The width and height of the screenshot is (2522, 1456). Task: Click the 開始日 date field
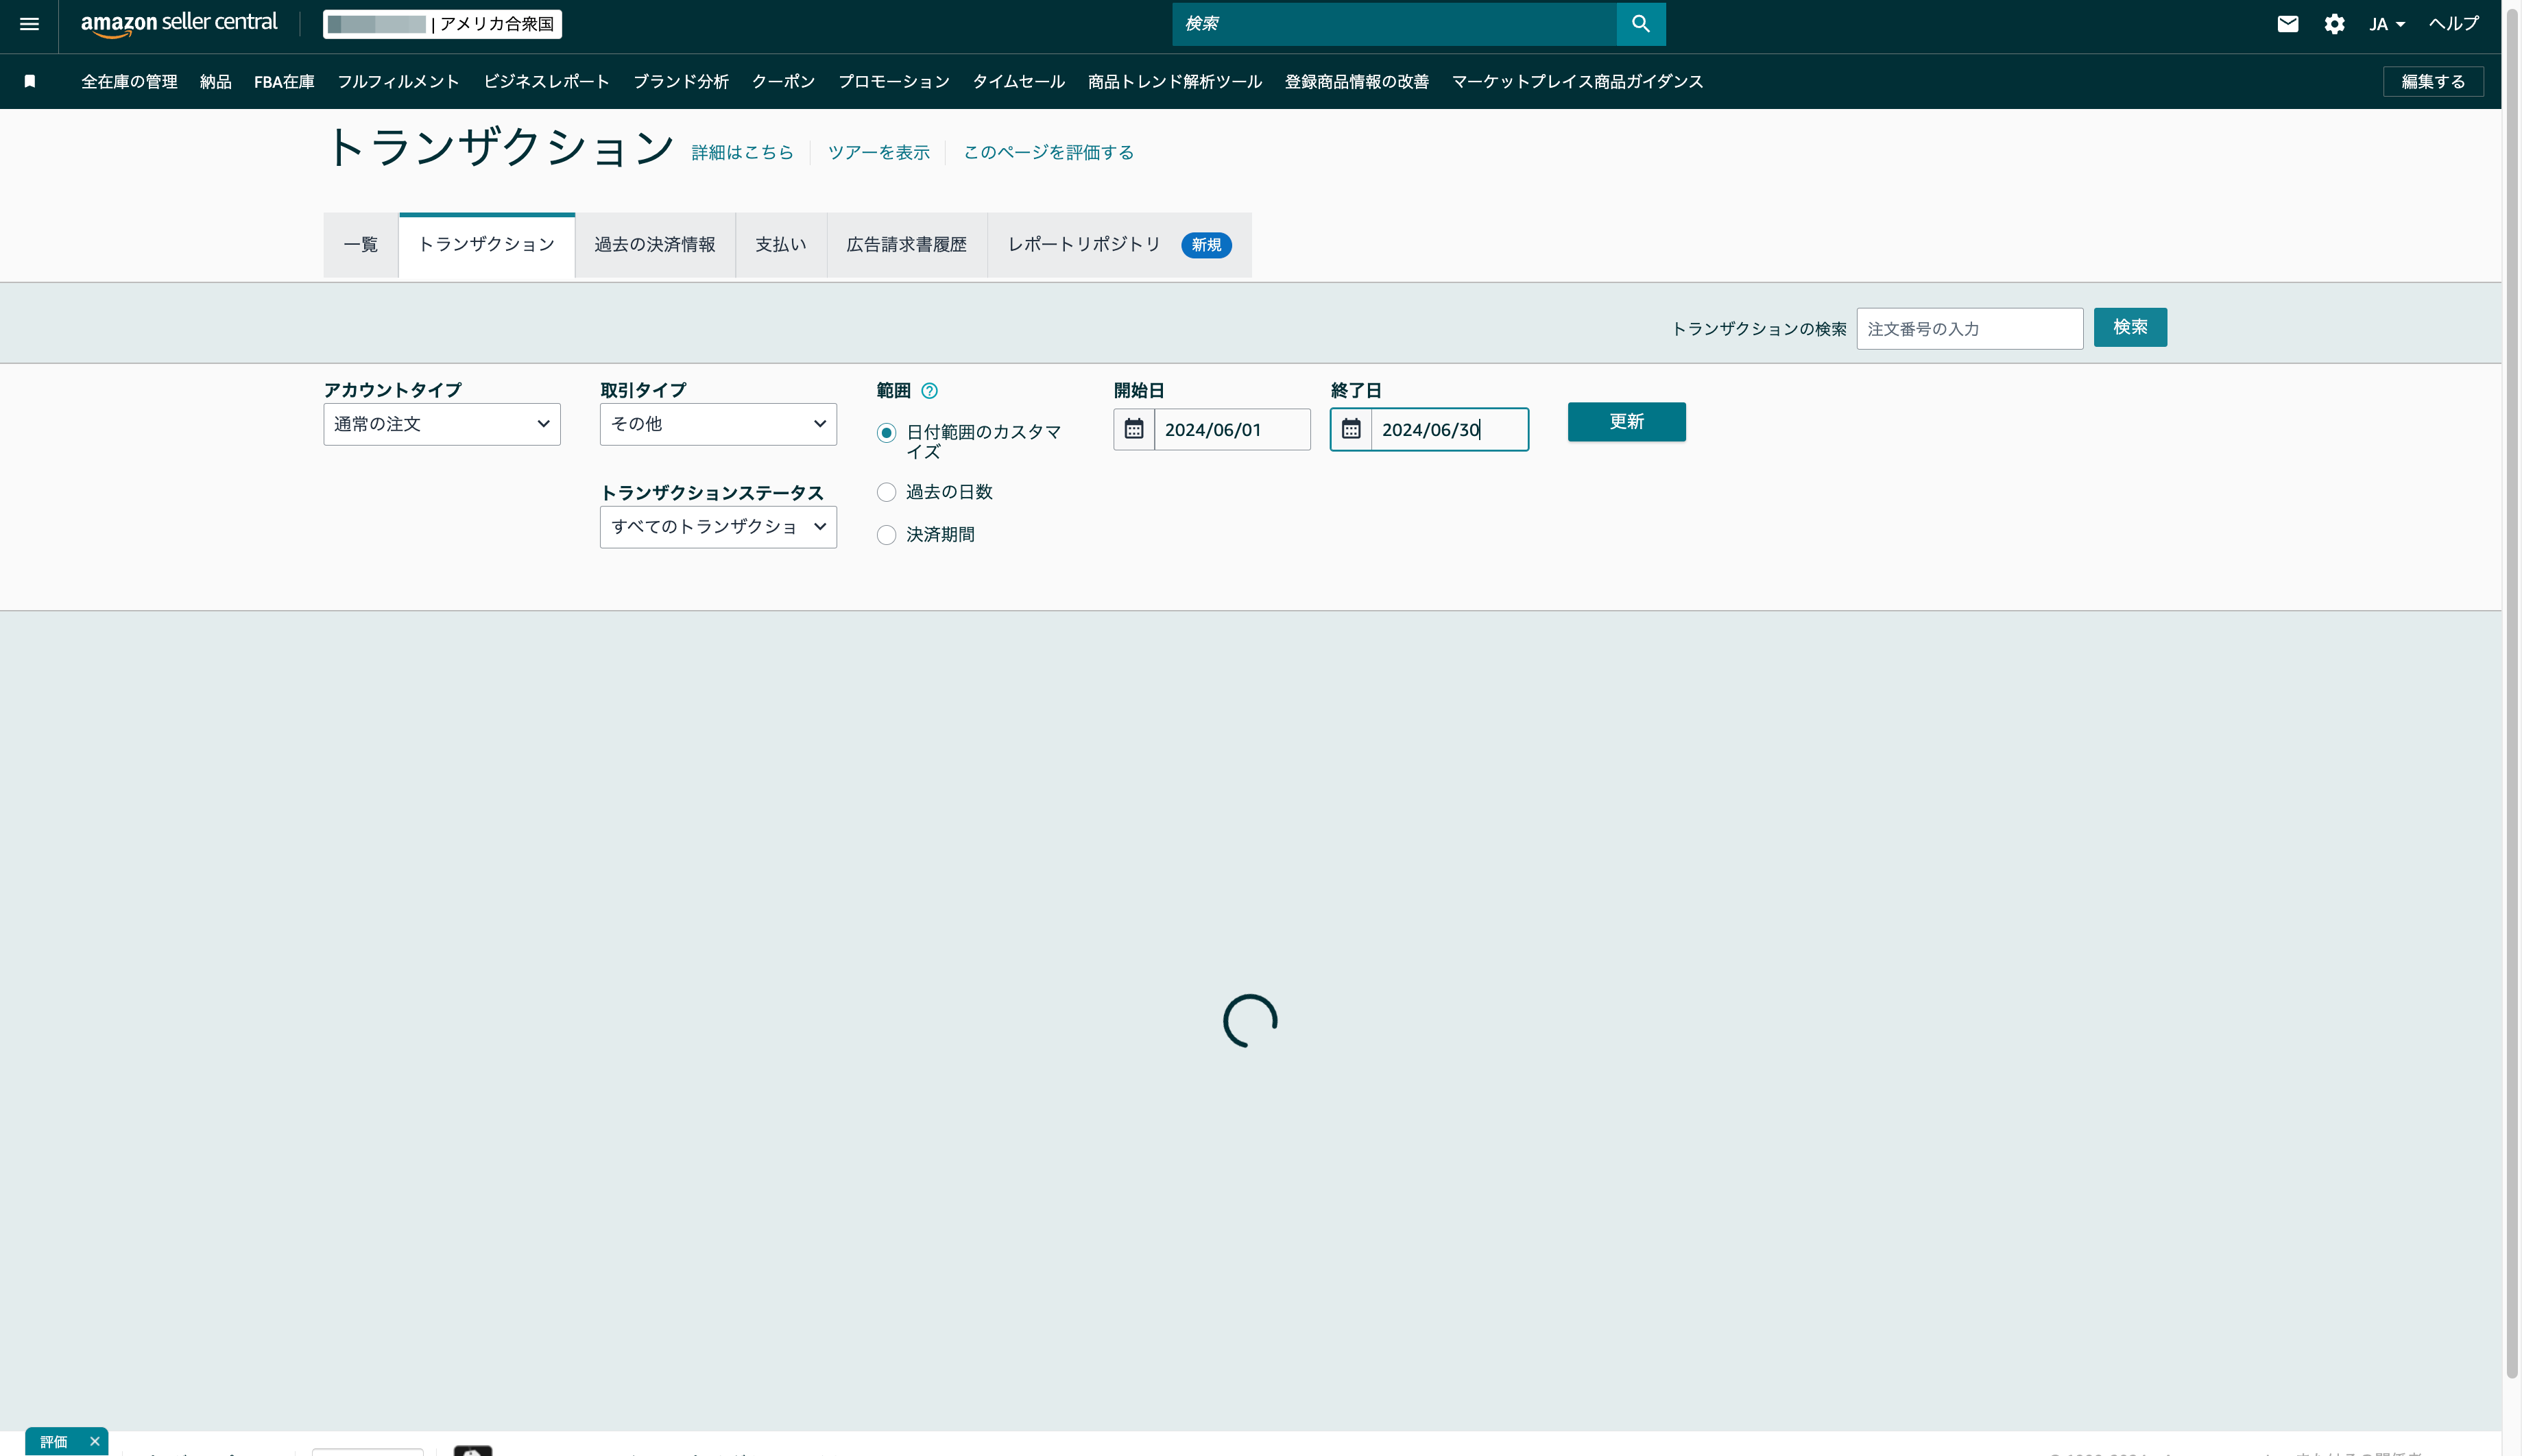pos(1232,429)
